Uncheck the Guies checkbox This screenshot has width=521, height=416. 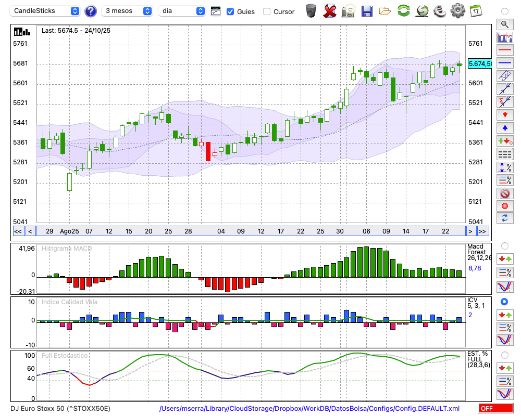(230, 11)
